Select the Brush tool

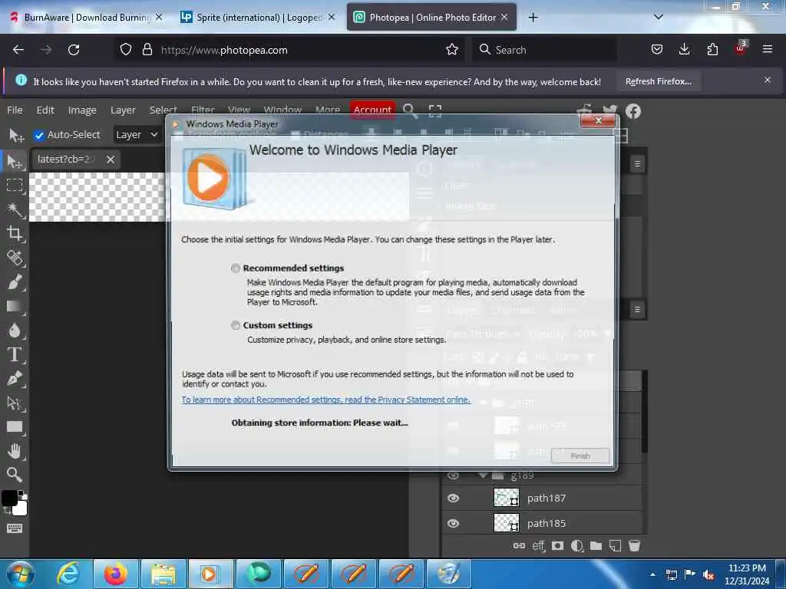tap(15, 281)
